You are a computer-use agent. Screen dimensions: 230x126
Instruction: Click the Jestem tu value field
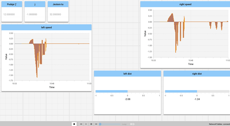click(58, 14)
